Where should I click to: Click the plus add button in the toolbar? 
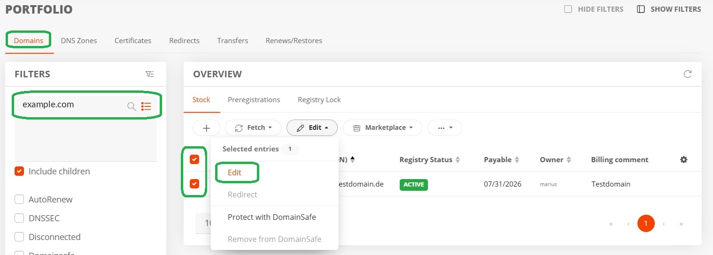pos(206,127)
